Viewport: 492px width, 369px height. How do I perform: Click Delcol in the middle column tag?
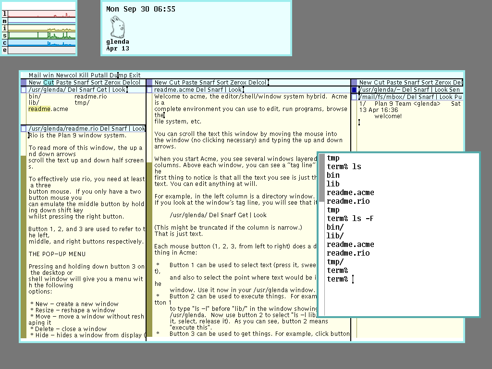click(x=258, y=83)
